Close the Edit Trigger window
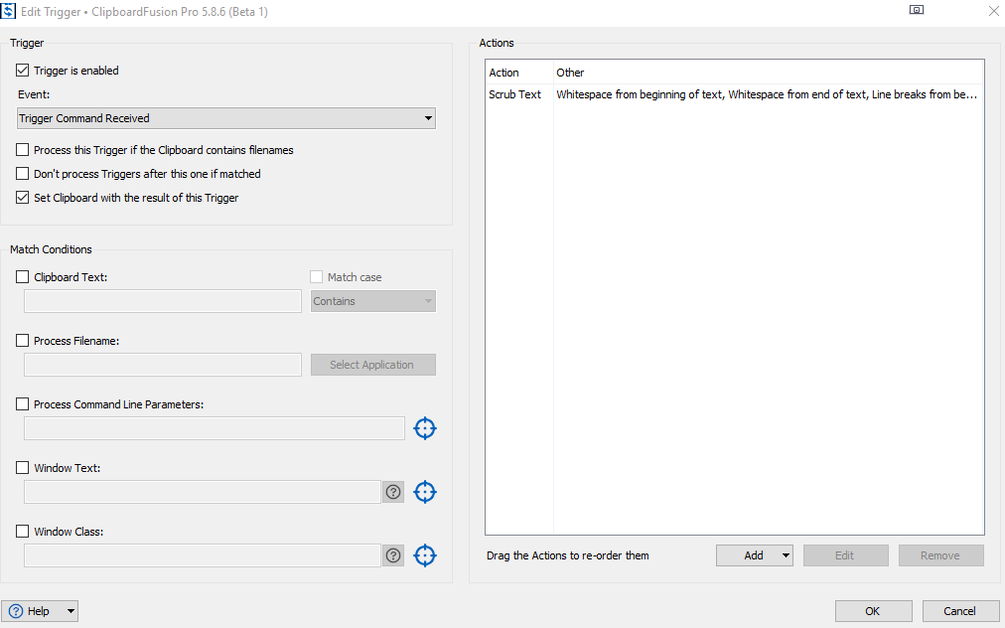This screenshot has width=1005, height=628. [x=993, y=11]
